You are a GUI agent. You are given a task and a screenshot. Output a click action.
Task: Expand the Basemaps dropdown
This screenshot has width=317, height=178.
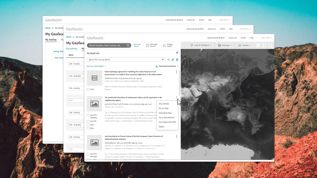click(225, 45)
